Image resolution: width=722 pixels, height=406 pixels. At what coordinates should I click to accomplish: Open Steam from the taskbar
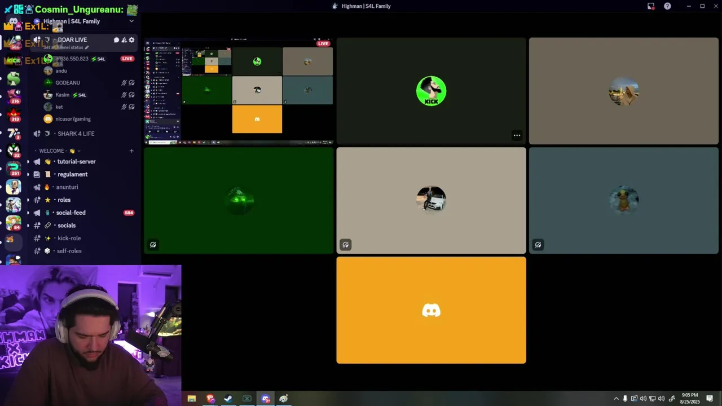[x=228, y=399]
